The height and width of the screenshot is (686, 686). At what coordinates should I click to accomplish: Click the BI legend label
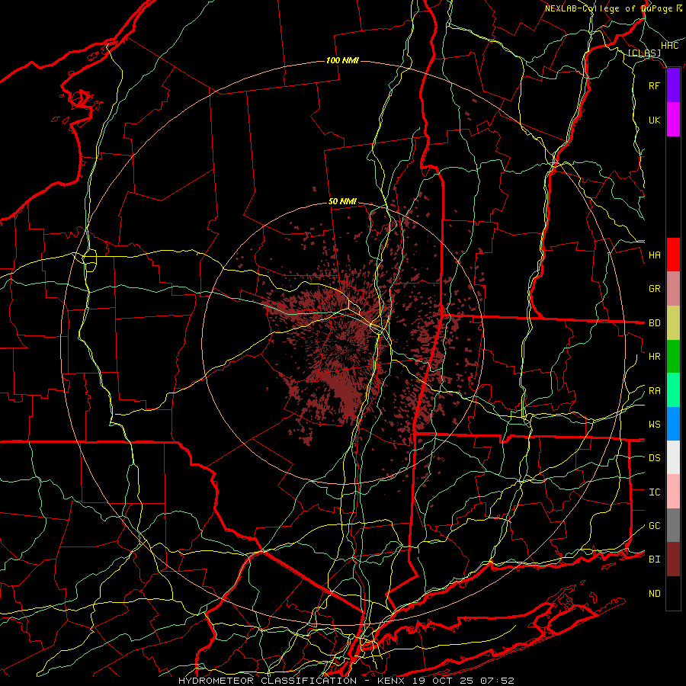pyautogui.click(x=654, y=559)
